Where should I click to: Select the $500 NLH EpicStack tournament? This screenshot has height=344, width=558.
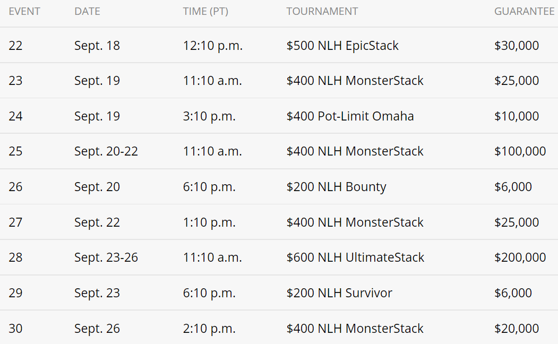342,46
